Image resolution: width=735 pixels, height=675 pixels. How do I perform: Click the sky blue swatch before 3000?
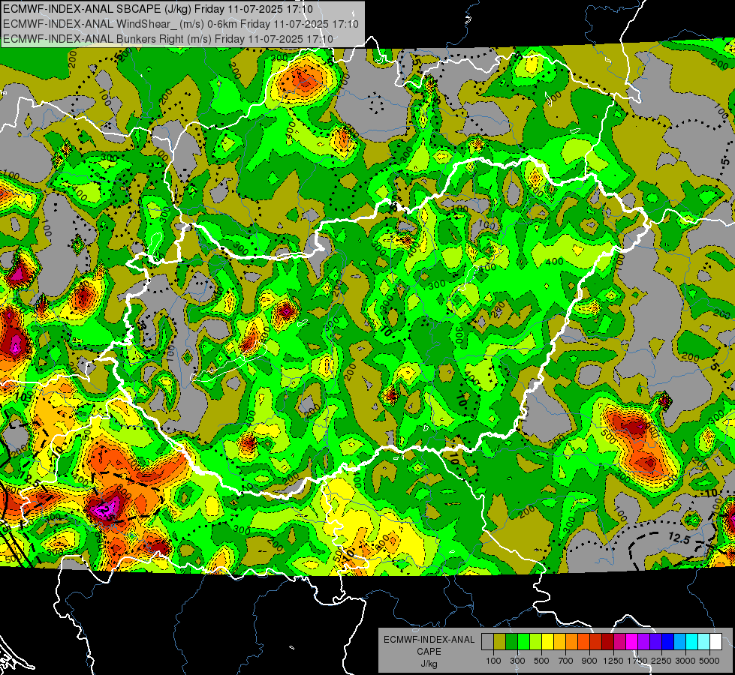pos(679,641)
